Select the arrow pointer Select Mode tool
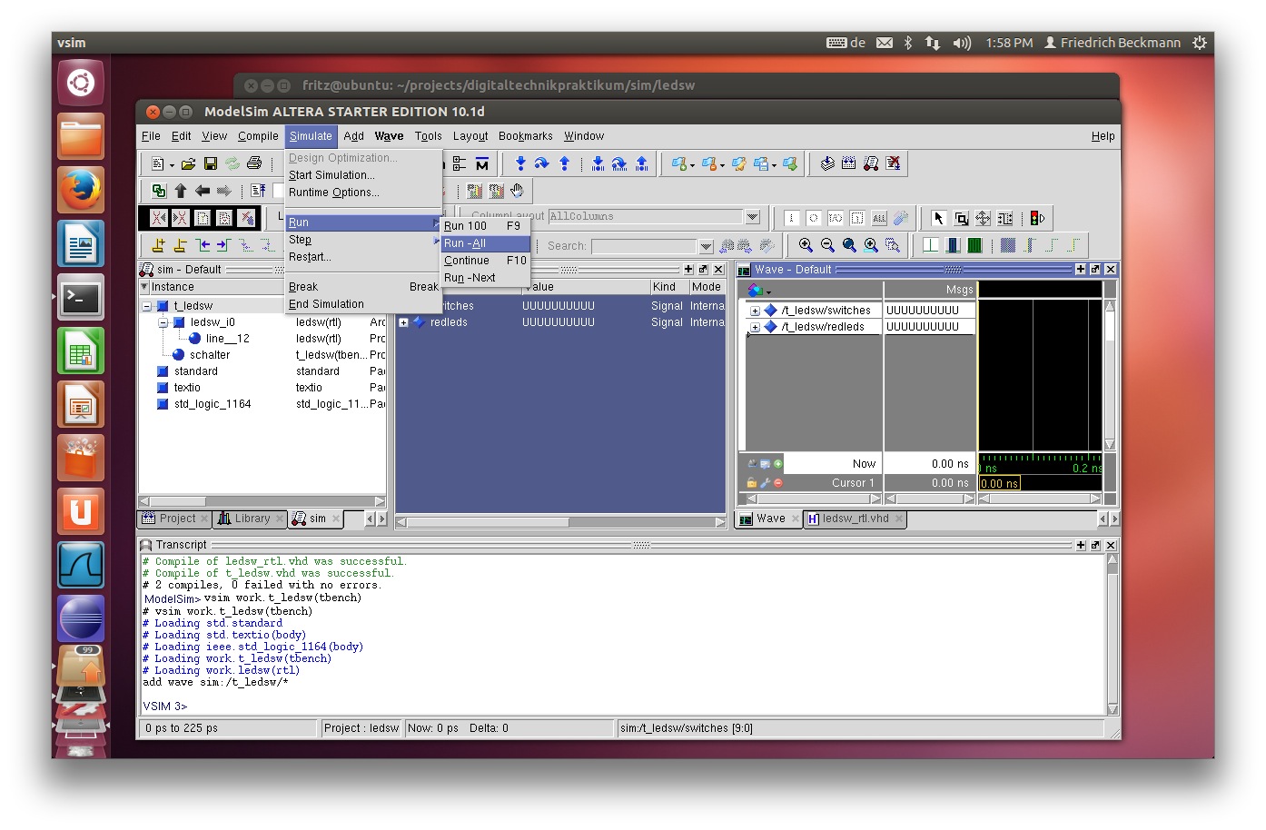1266x830 pixels. coord(938,218)
